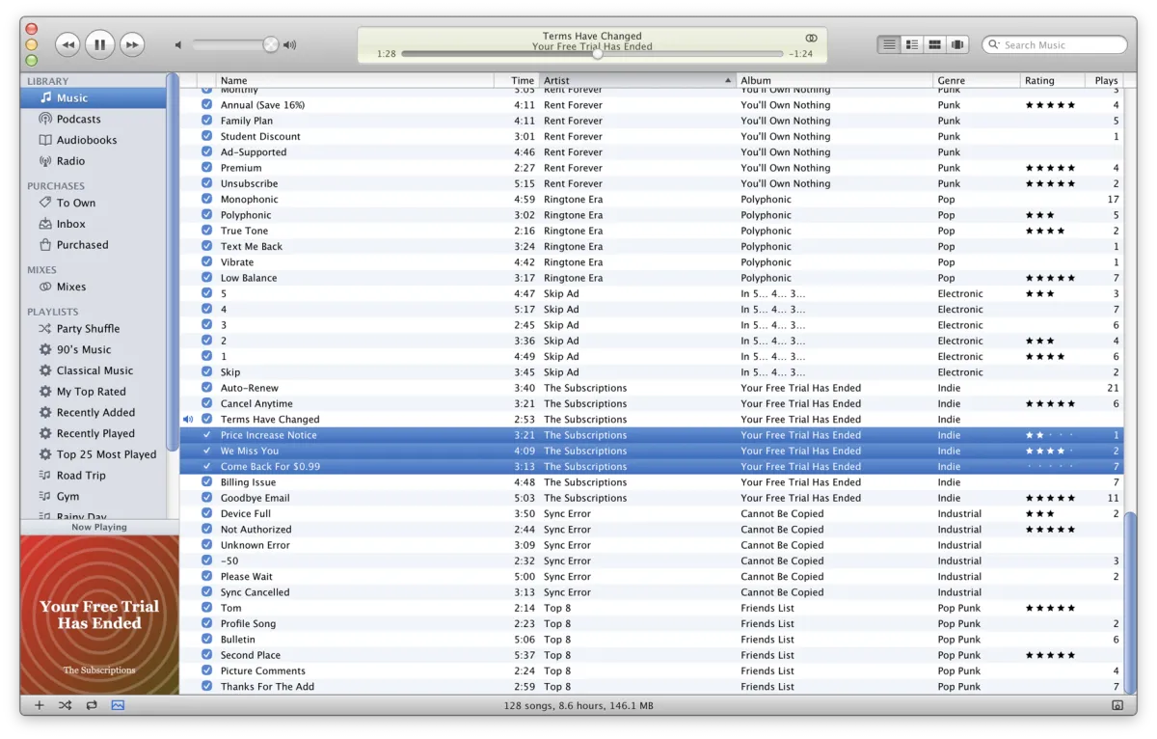The image size is (1157, 739).
Task: Open the Purchased playlist
Action: [94, 245]
